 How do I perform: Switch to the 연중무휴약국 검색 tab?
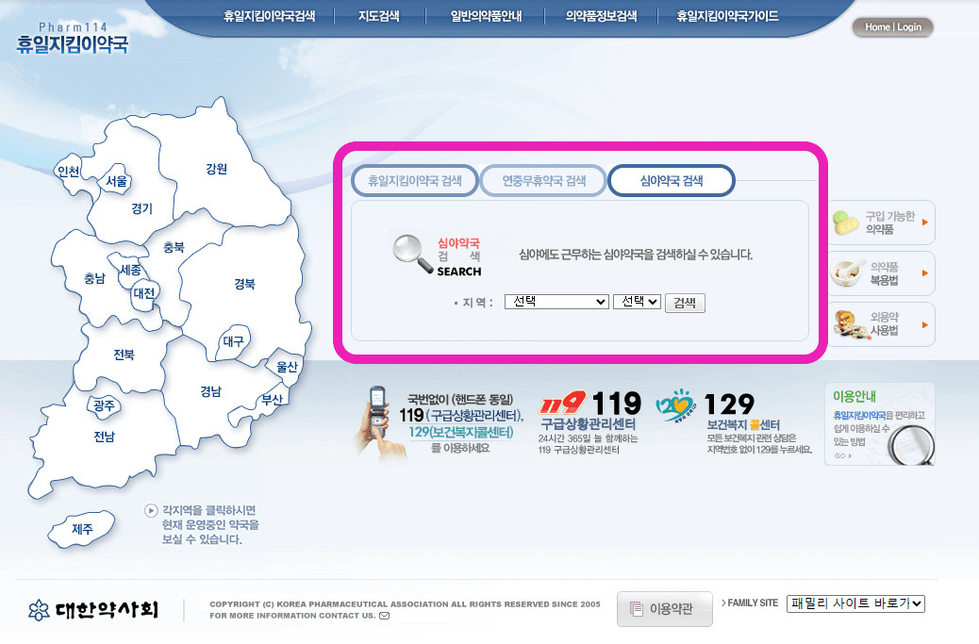coord(543,179)
